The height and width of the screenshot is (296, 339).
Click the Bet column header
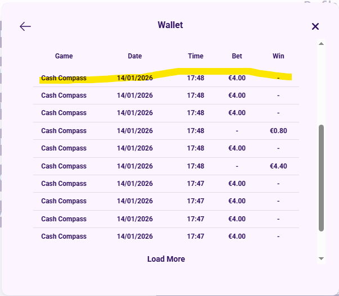237,56
